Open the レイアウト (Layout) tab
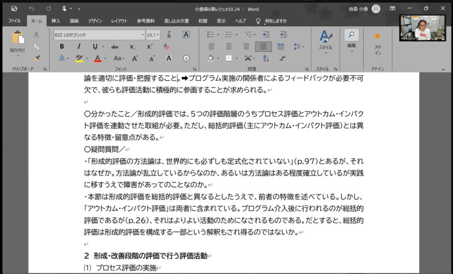Viewport: 453px width, 274px height. pyautogui.click(x=119, y=21)
